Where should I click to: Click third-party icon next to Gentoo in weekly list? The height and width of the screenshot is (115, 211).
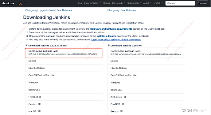click(x=122, y=111)
